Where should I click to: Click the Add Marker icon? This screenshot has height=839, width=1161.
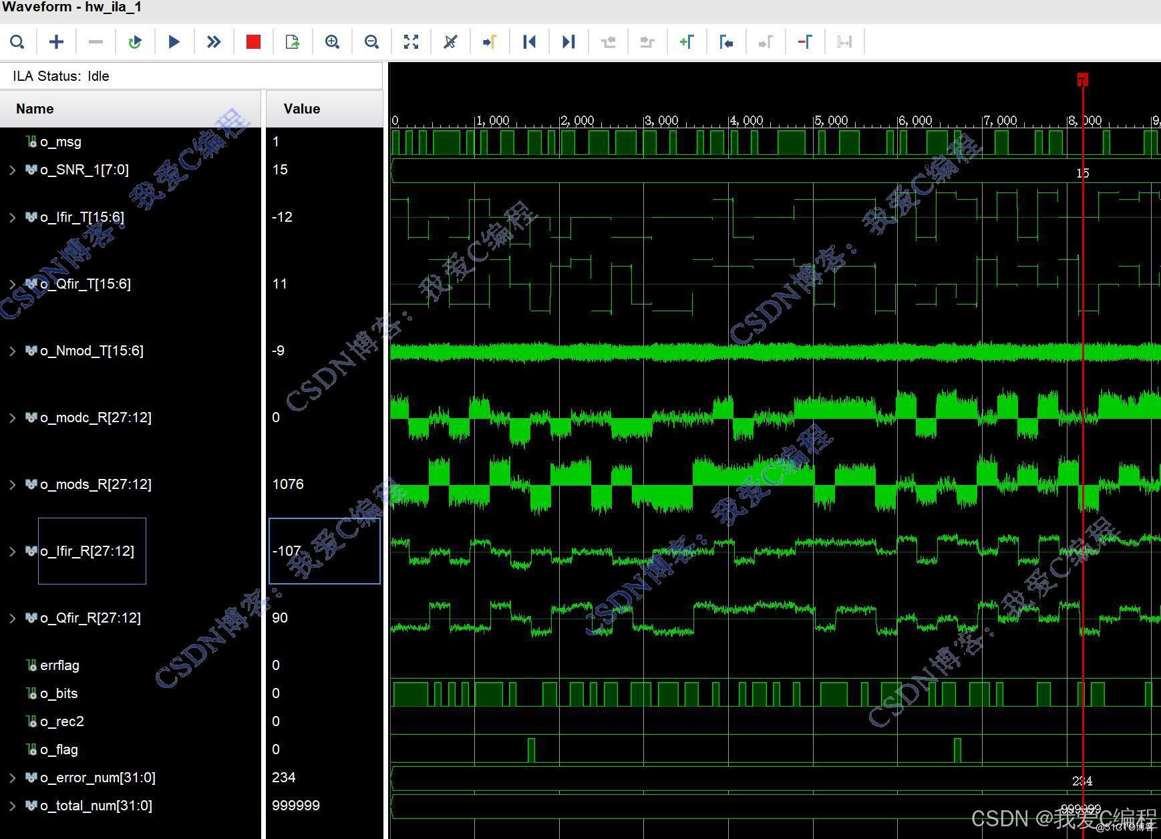point(687,42)
